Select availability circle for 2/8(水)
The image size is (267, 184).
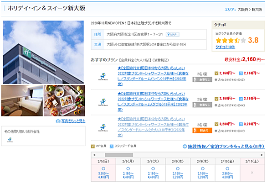pos(178,168)
